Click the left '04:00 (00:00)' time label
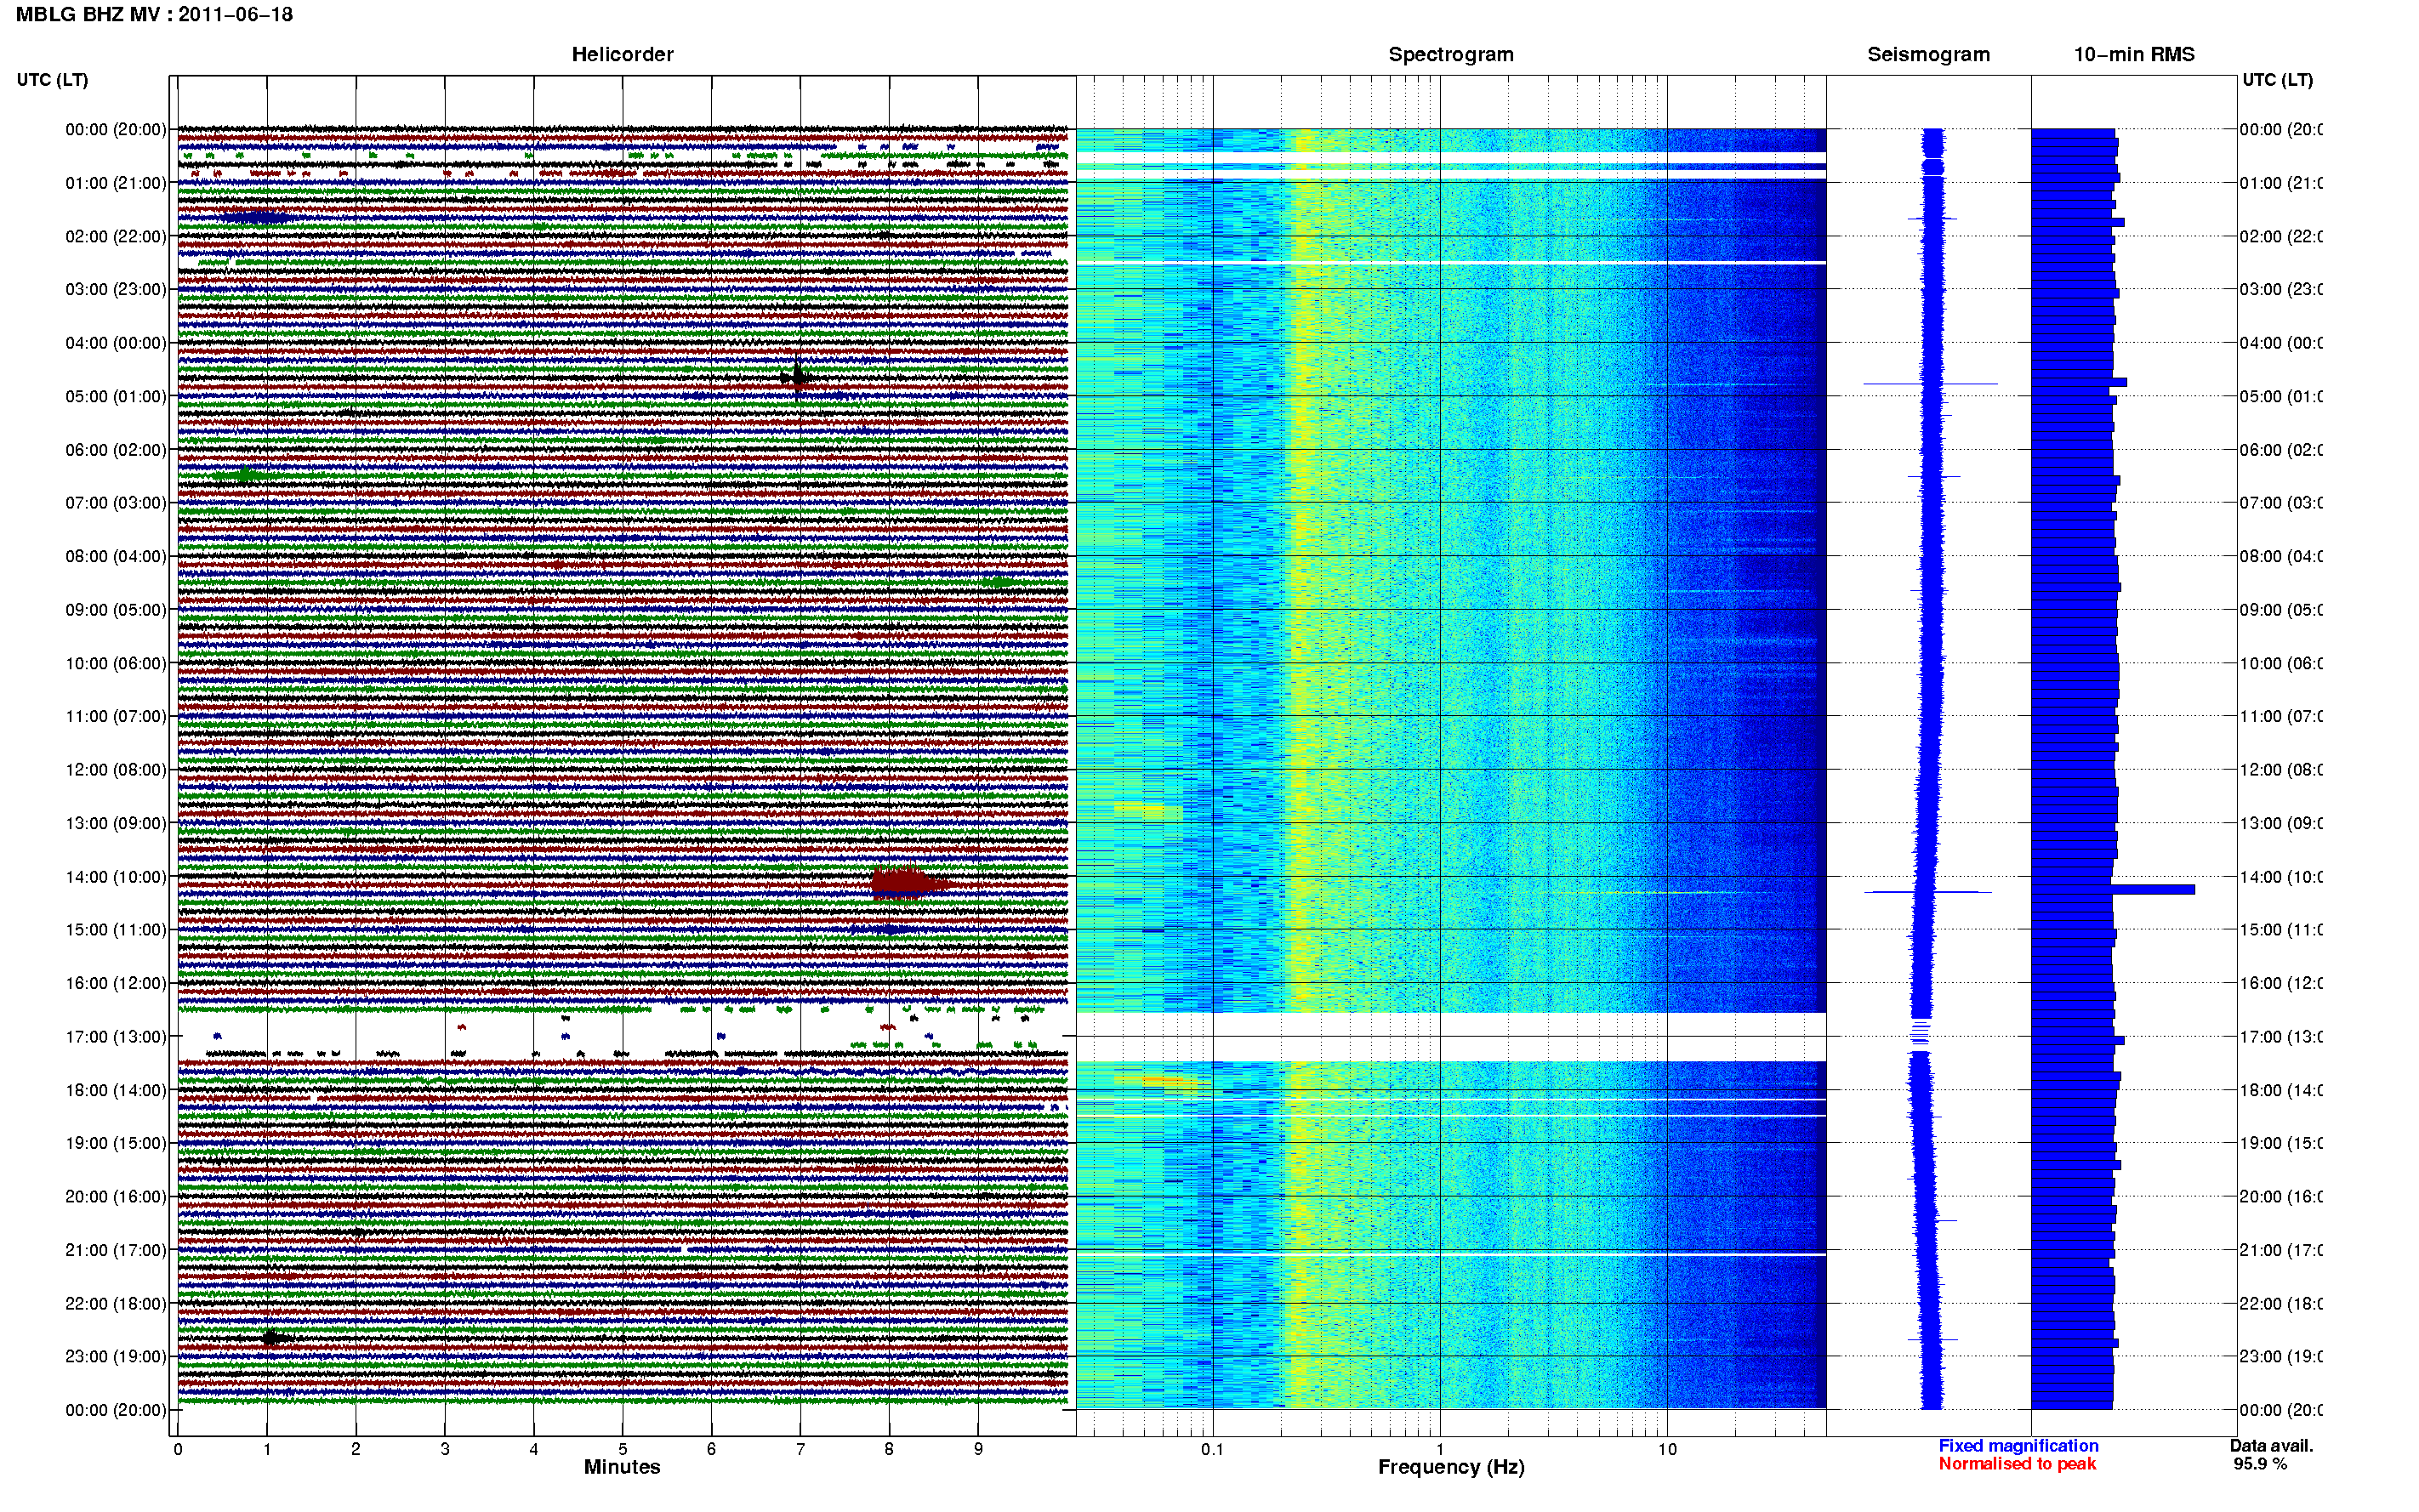The height and width of the screenshot is (1512, 2419). click(116, 343)
